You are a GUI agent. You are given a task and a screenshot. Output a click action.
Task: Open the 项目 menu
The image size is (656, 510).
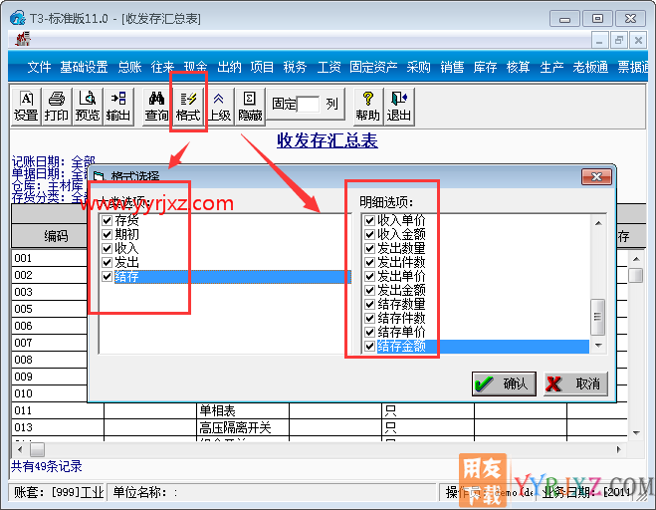(x=262, y=67)
